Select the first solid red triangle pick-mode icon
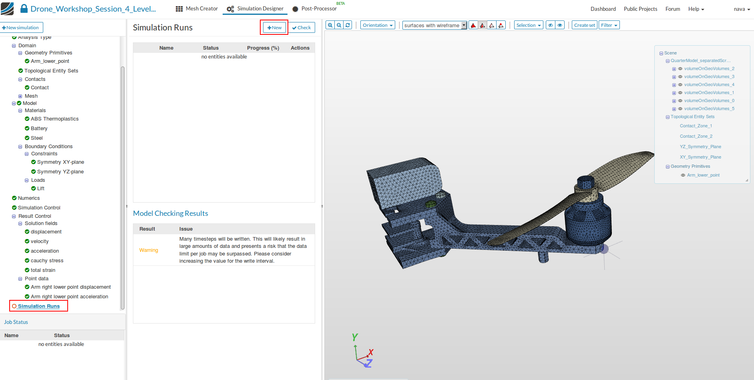 (473, 25)
